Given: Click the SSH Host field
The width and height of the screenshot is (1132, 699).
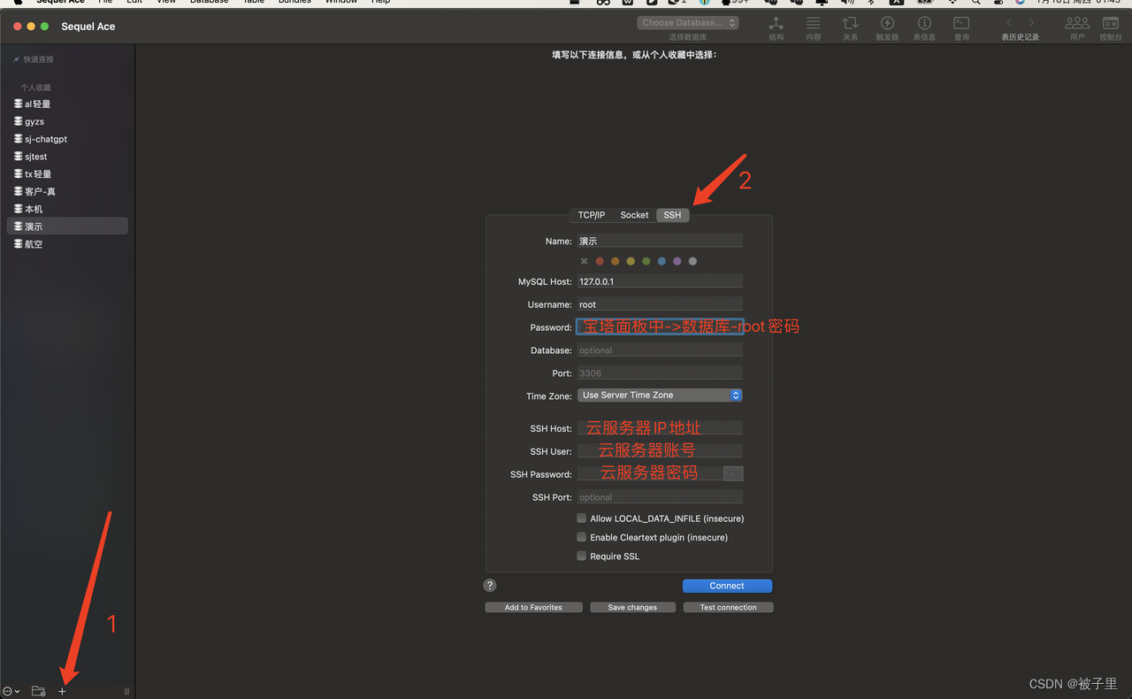Looking at the screenshot, I should click(x=660, y=428).
